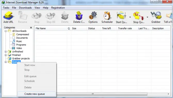Select the Documents category label
This screenshot has height=98, width=173.
pyautogui.click(x=22, y=38)
